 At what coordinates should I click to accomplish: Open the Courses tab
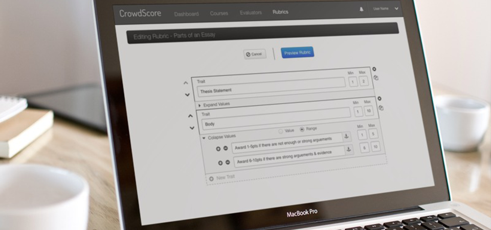click(x=219, y=13)
